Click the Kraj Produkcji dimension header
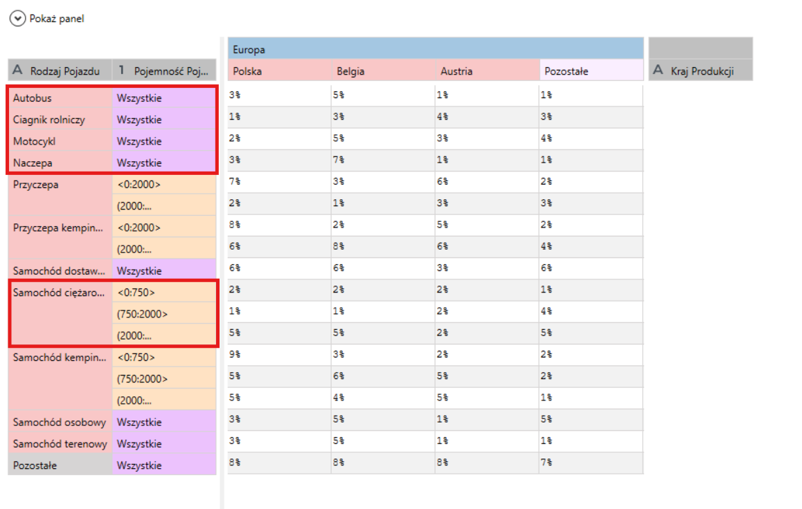 (x=701, y=71)
